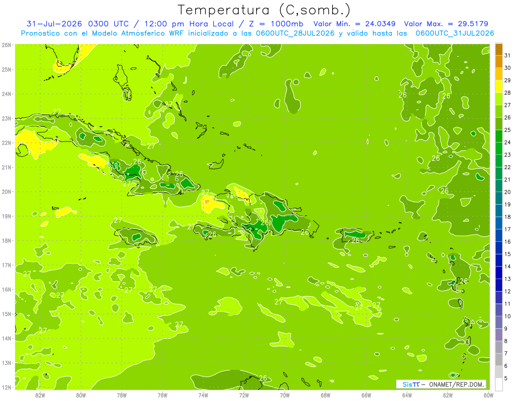Image resolution: width=519 pixels, height=401 pixels.
Task: Click the valid-until time '0600UTC_31JUL2026'
Action: pos(455,33)
